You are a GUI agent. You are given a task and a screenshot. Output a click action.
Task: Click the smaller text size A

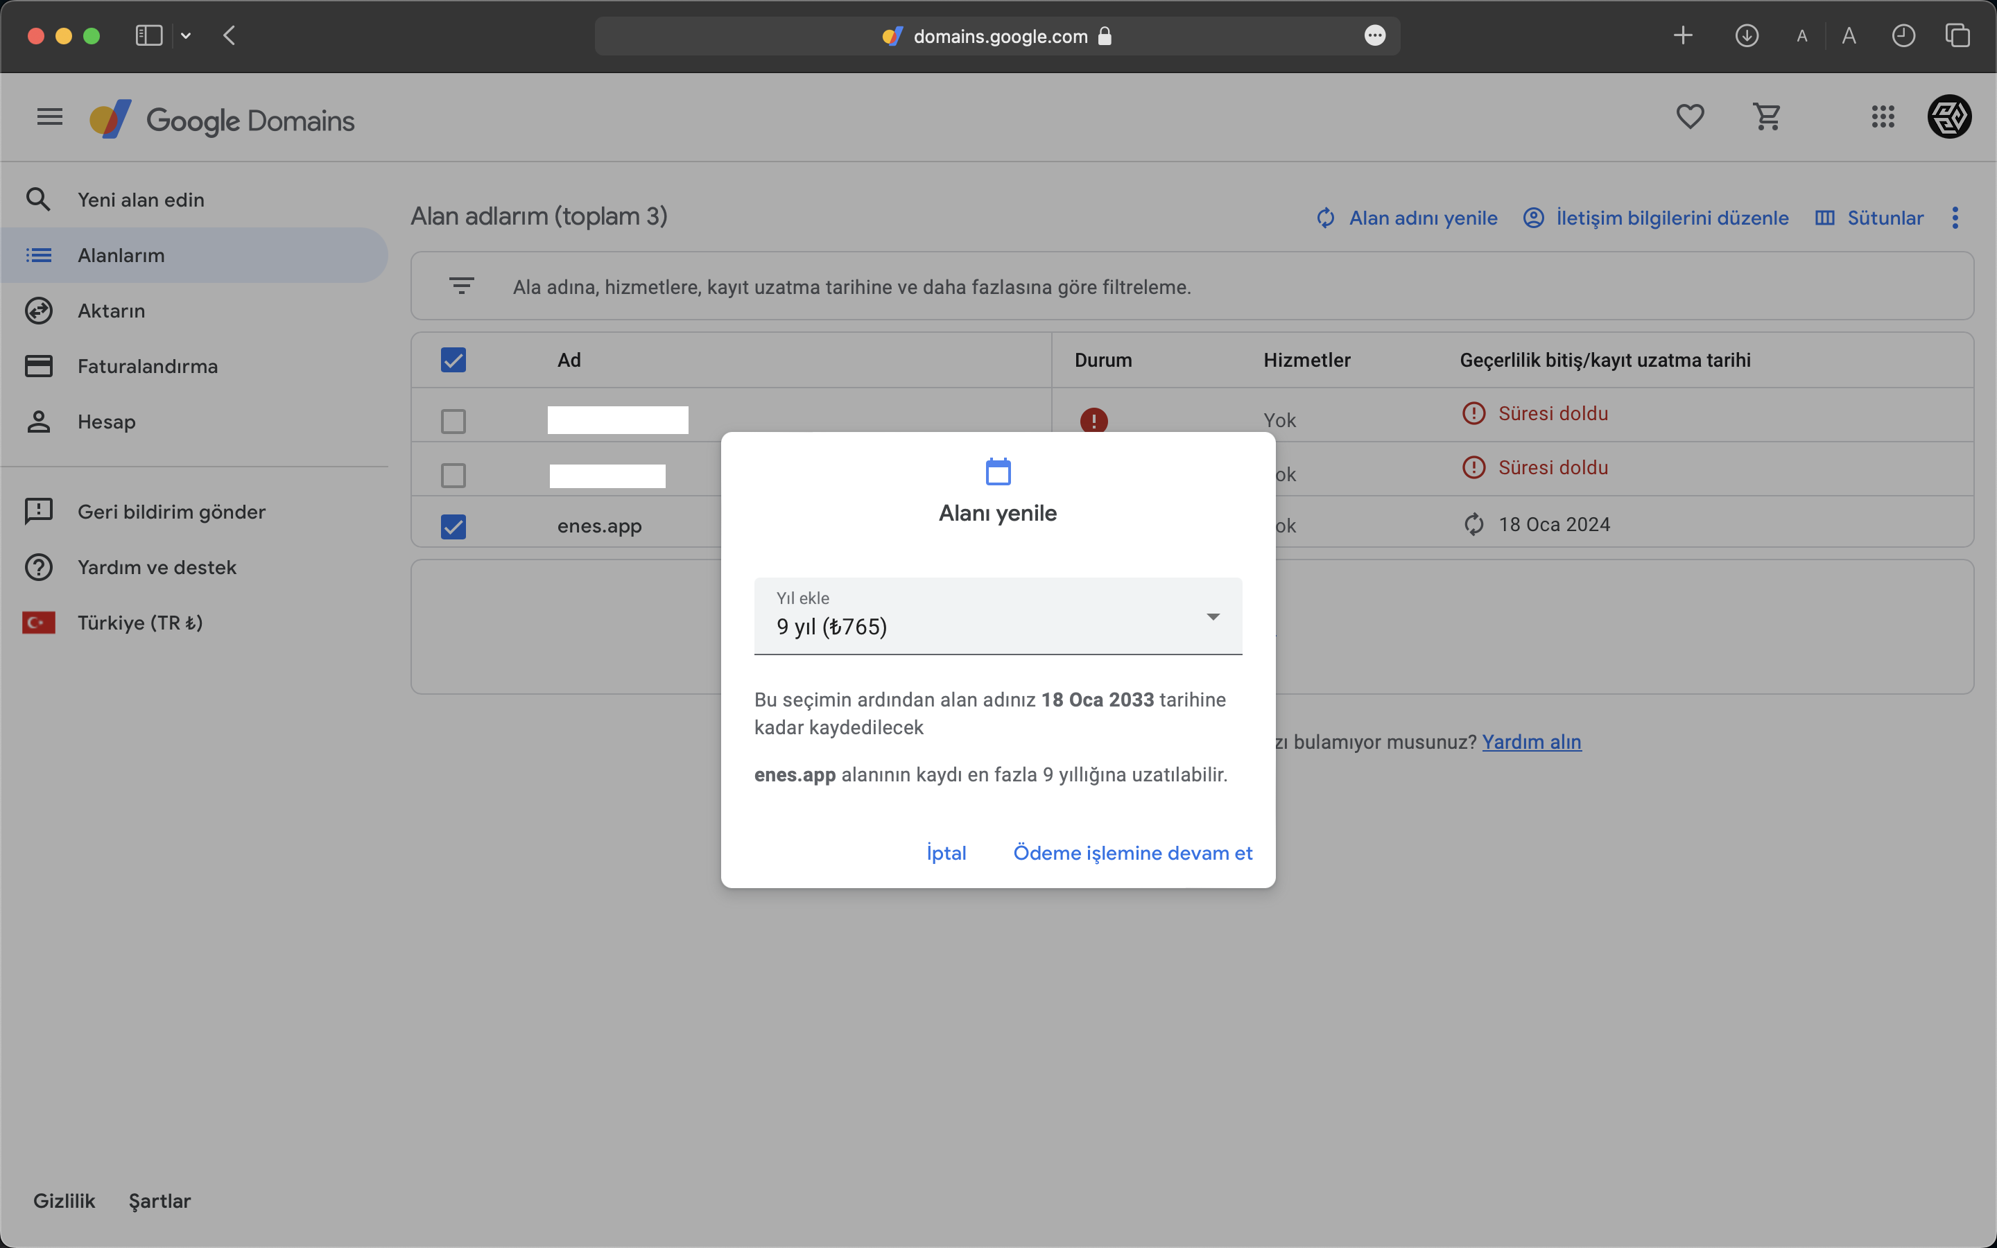tap(1801, 36)
